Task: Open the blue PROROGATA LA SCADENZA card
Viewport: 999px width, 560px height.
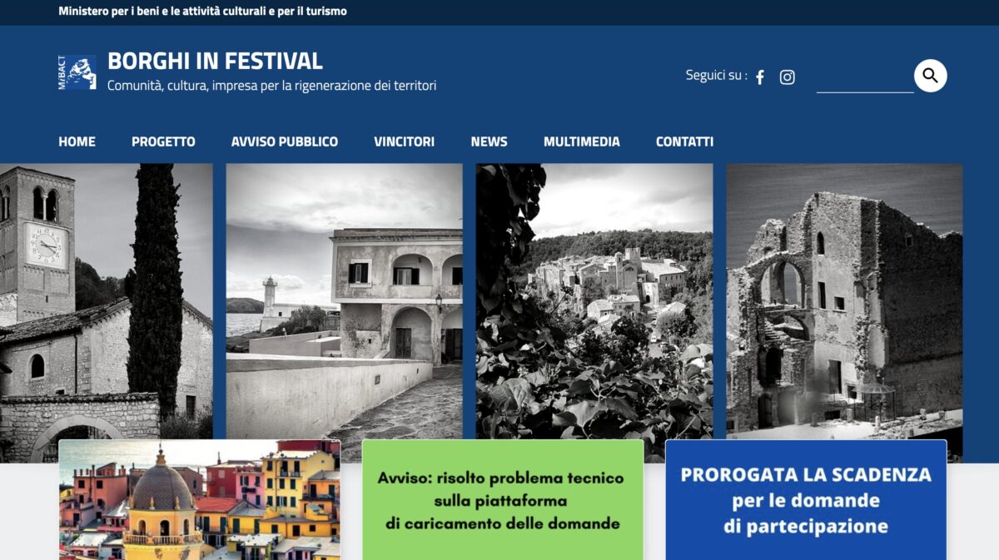Action: point(806,500)
